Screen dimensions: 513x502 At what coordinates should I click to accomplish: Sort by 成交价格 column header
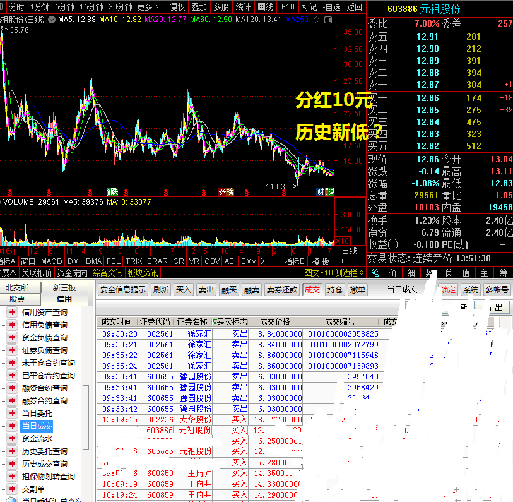pos(274,321)
